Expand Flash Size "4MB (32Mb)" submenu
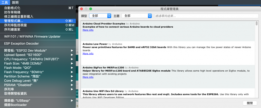This screenshot has height=108, width=261. click(x=38, y=63)
